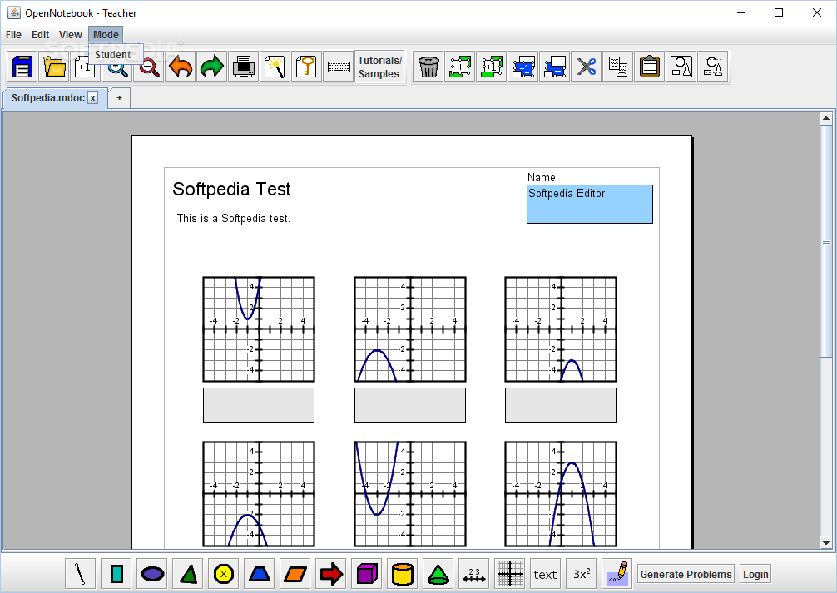Image resolution: width=837 pixels, height=593 pixels.
Task: Insert a text object
Action: [x=546, y=574]
